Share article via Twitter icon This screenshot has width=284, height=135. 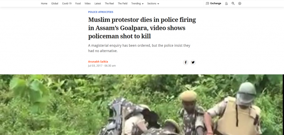[193, 62]
